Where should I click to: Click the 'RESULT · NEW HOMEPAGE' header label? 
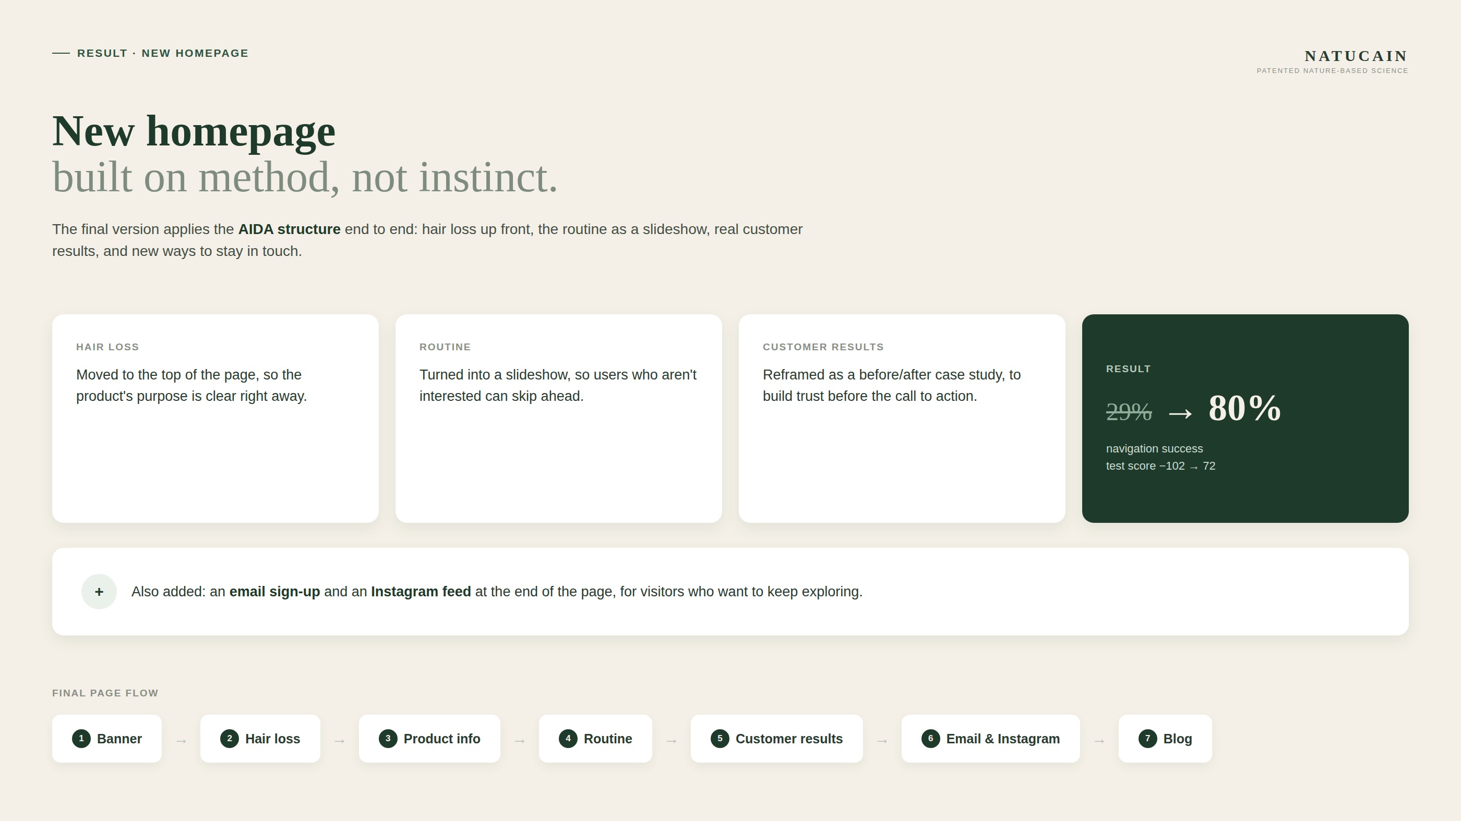coord(163,53)
